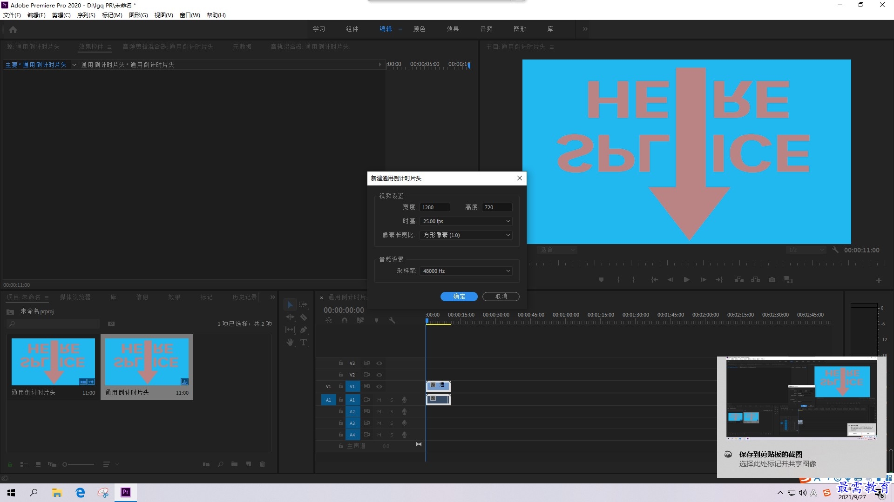Expand workspace overflow chevrons
This screenshot has height=502, width=894.
585,29
